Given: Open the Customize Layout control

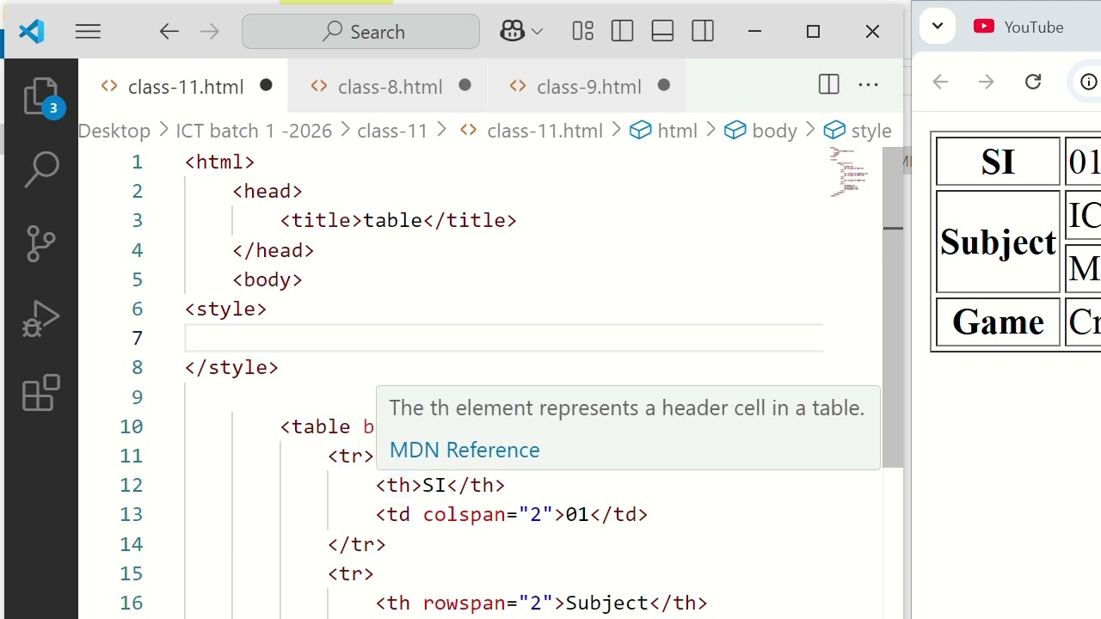Looking at the screenshot, I should pyautogui.click(x=582, y=32).
